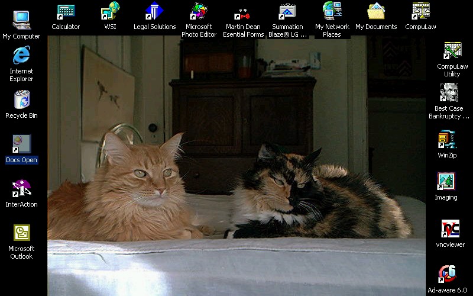Click the Docs Open shortcut icon
Screen dimensions: 473x296
tap(21, 144)
